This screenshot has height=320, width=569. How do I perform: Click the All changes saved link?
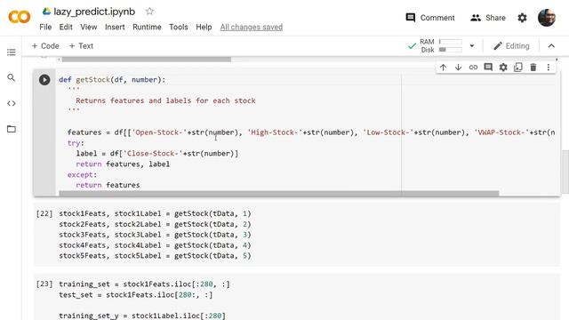pyautogui.click(x=251, y=27)
